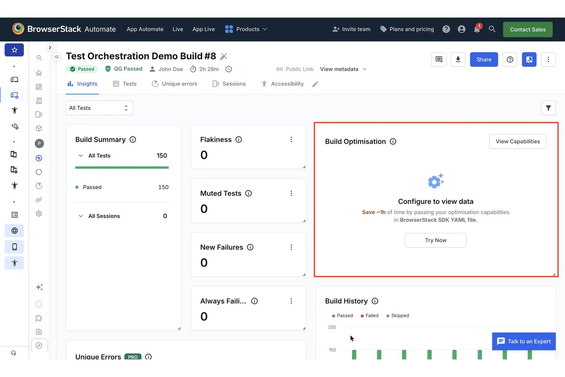Expand the All Sessions row
The height and width of the screenshot is (377, 565).
pyautogui.click(x=81, y=216)
